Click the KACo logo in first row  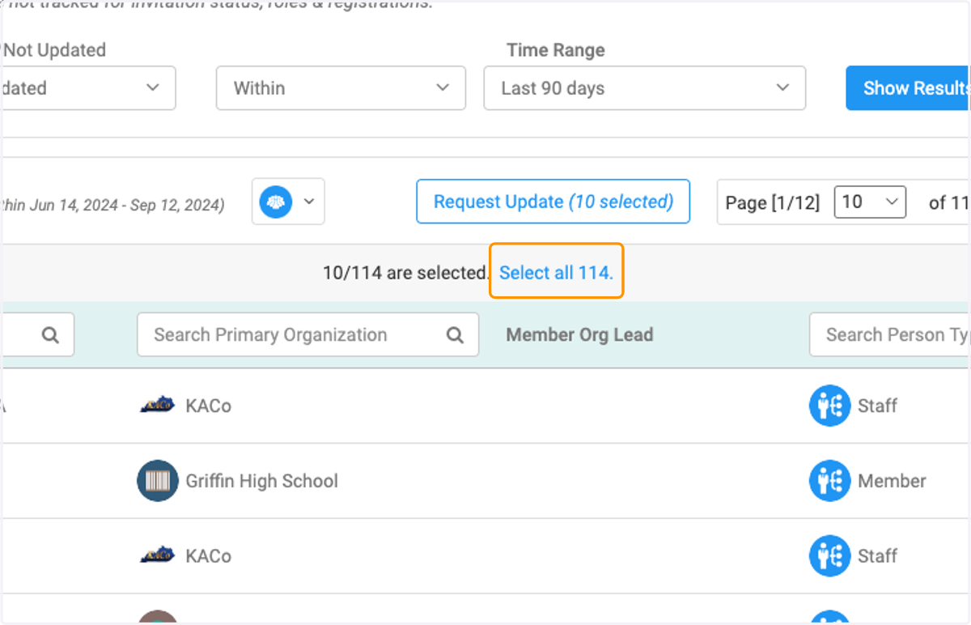157,405
